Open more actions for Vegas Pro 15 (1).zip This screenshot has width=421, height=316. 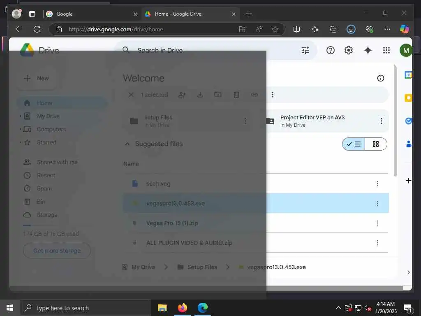coord(378,223)
